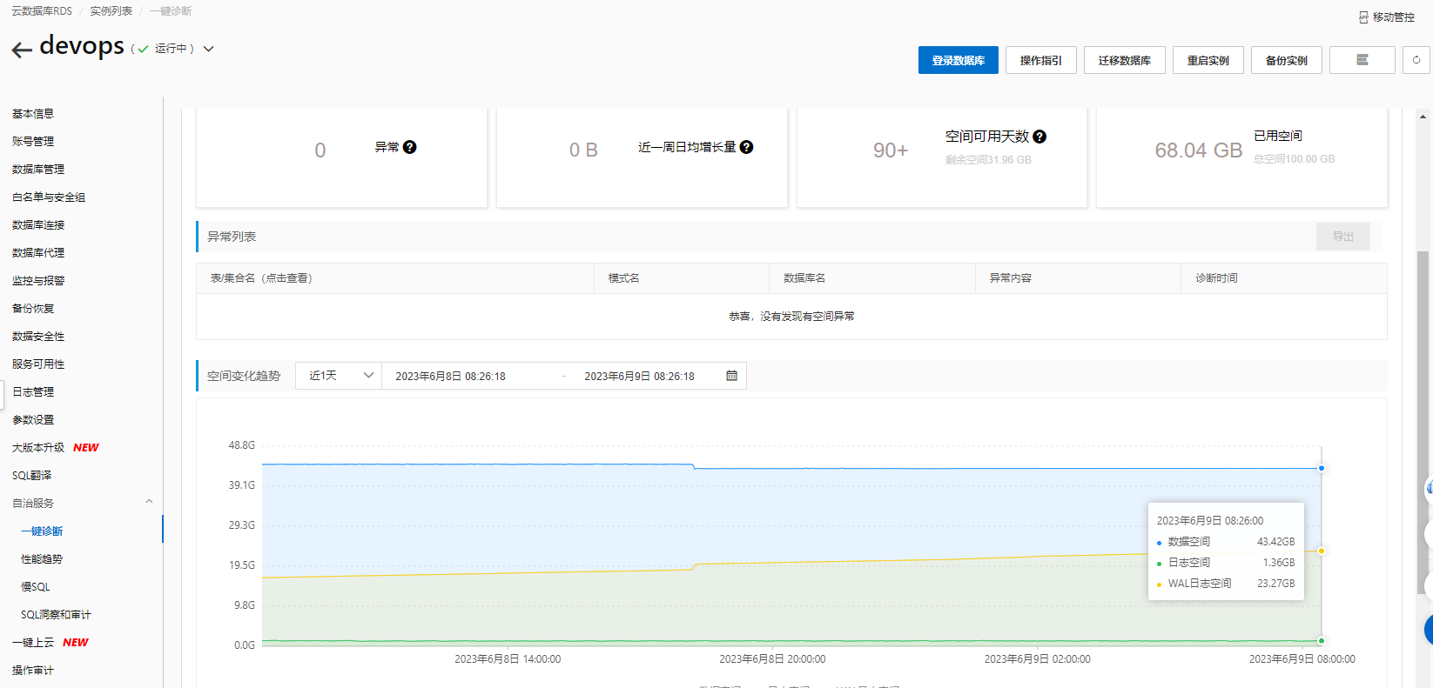The image size is (1433, 688).
Task: Open 账号管理 in sidebar
Action: [33, 142]
